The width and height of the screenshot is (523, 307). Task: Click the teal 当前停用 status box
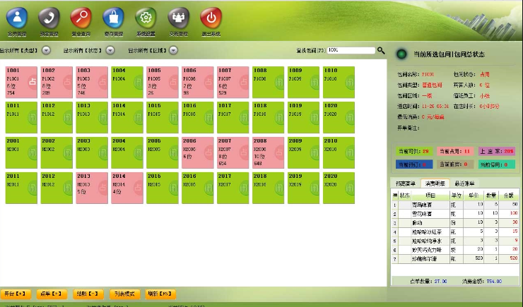(497, 164)
